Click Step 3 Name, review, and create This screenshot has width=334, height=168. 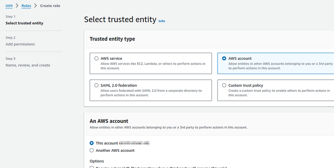point(28,65)
